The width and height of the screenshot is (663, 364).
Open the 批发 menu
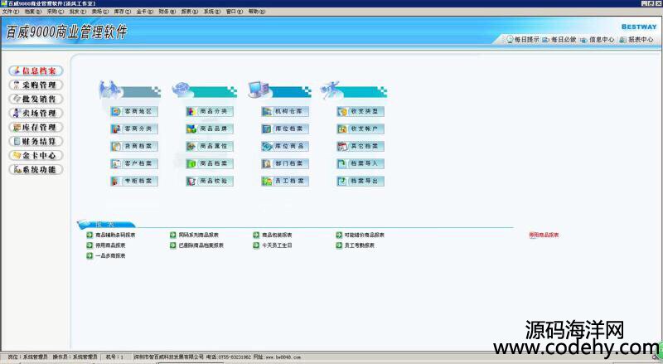[x=78, y=12]
